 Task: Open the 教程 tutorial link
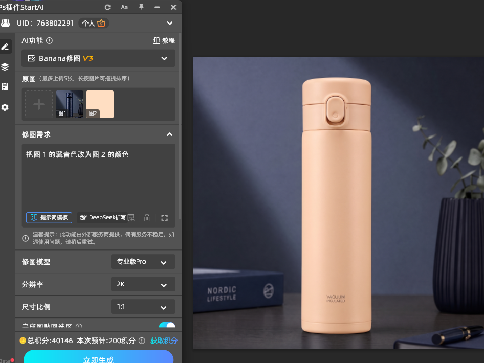tap(164, 41)
